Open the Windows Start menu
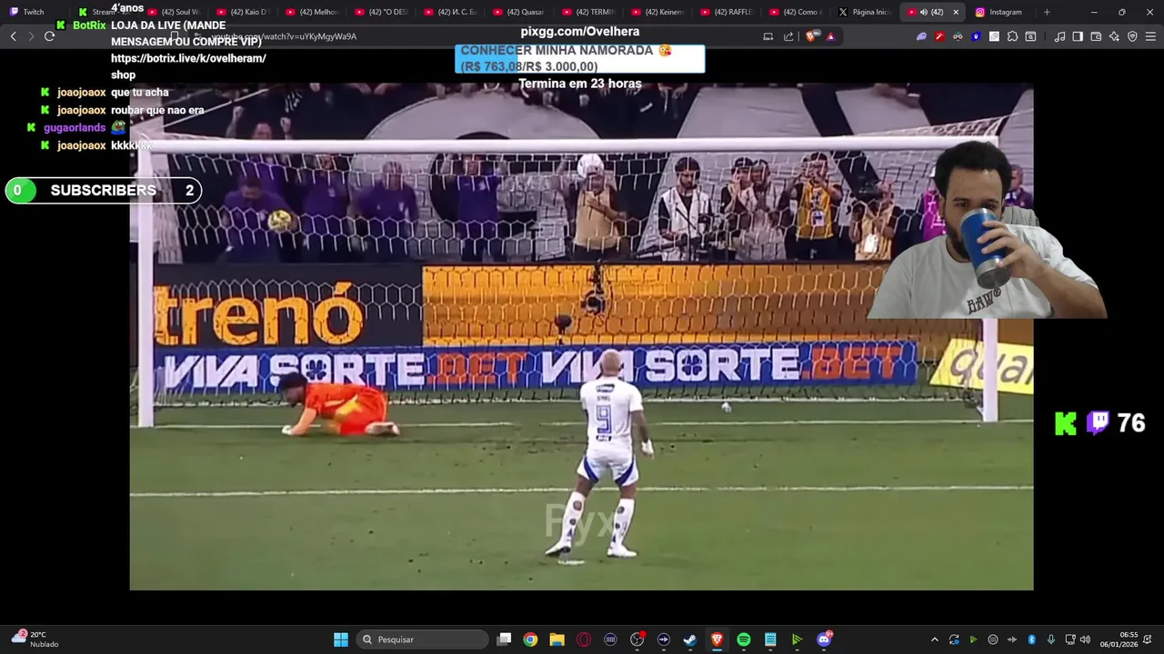The width and height of the screenshot is (1164, 654). tap(341, 639)
